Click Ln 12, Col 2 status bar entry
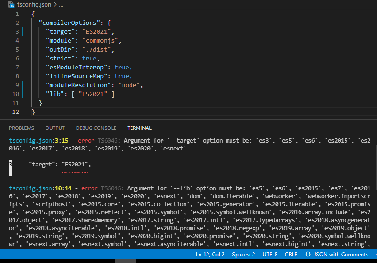Image resolution: width=377 pixels, height=263 pixels. point(210,255)
